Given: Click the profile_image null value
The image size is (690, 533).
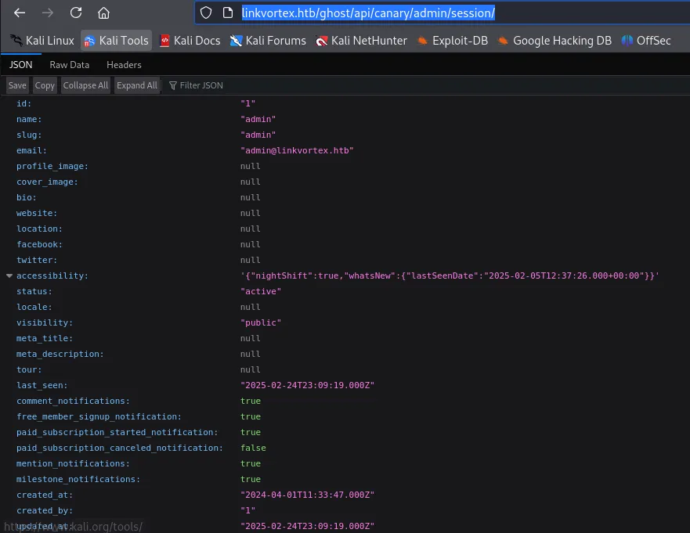Looking at the screenshot, I should 251,166.
